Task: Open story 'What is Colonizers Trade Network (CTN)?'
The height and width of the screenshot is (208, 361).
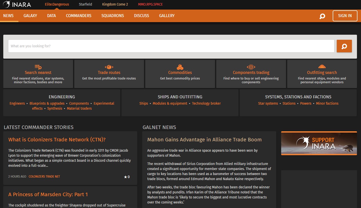Action: pos(57,140)
